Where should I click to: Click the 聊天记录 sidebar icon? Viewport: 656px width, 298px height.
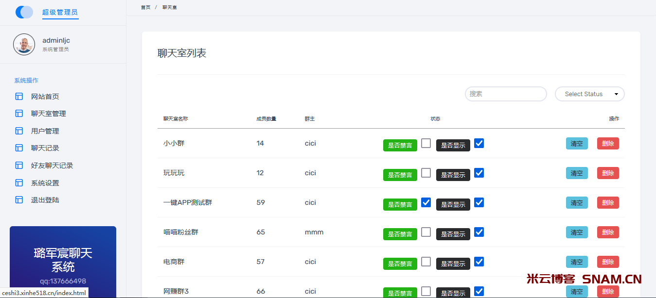(19, 148)
